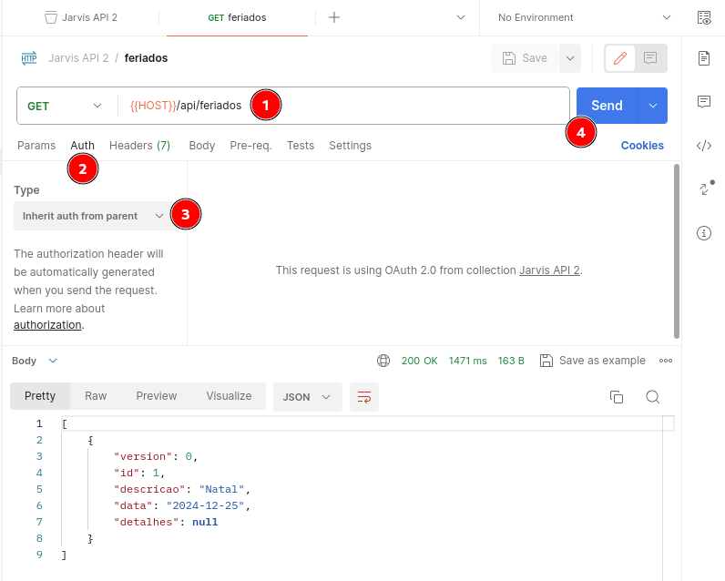Copy the response body with copy icon

pos(617,397)
